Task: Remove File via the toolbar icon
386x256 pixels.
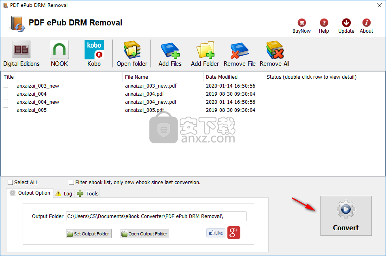Action: tap(240, 54)
